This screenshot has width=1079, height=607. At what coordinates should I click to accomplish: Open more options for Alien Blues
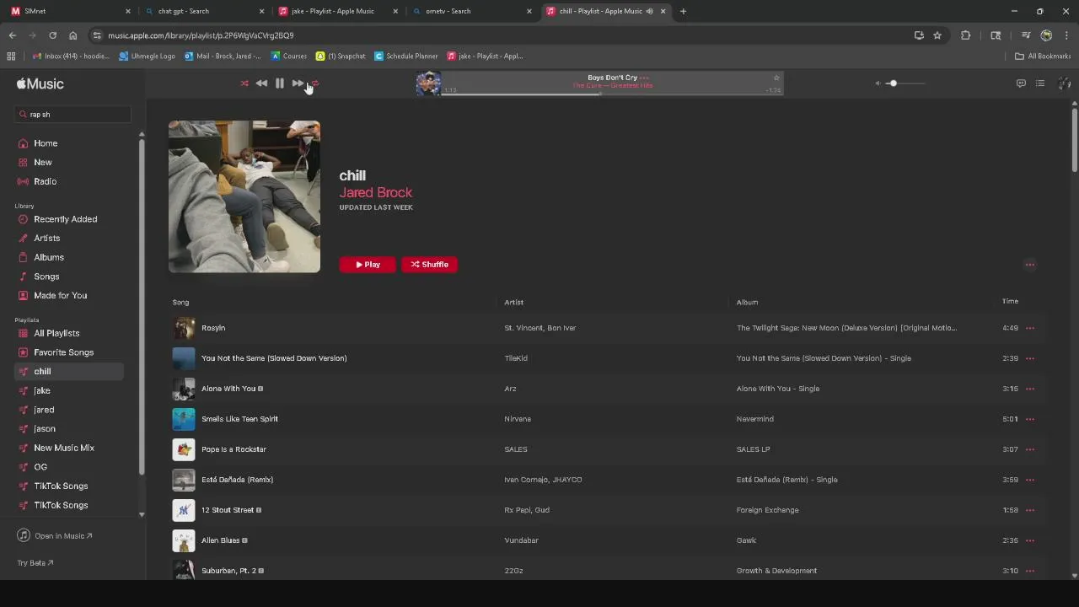point(1029,540)
